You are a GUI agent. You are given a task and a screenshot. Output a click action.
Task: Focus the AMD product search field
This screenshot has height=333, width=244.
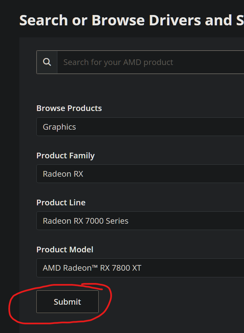[150, 62]
